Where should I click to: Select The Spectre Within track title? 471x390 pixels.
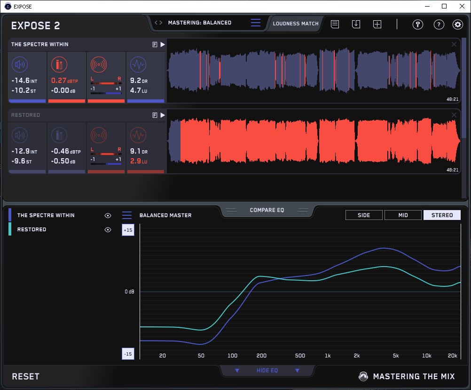tap(40, 44)
